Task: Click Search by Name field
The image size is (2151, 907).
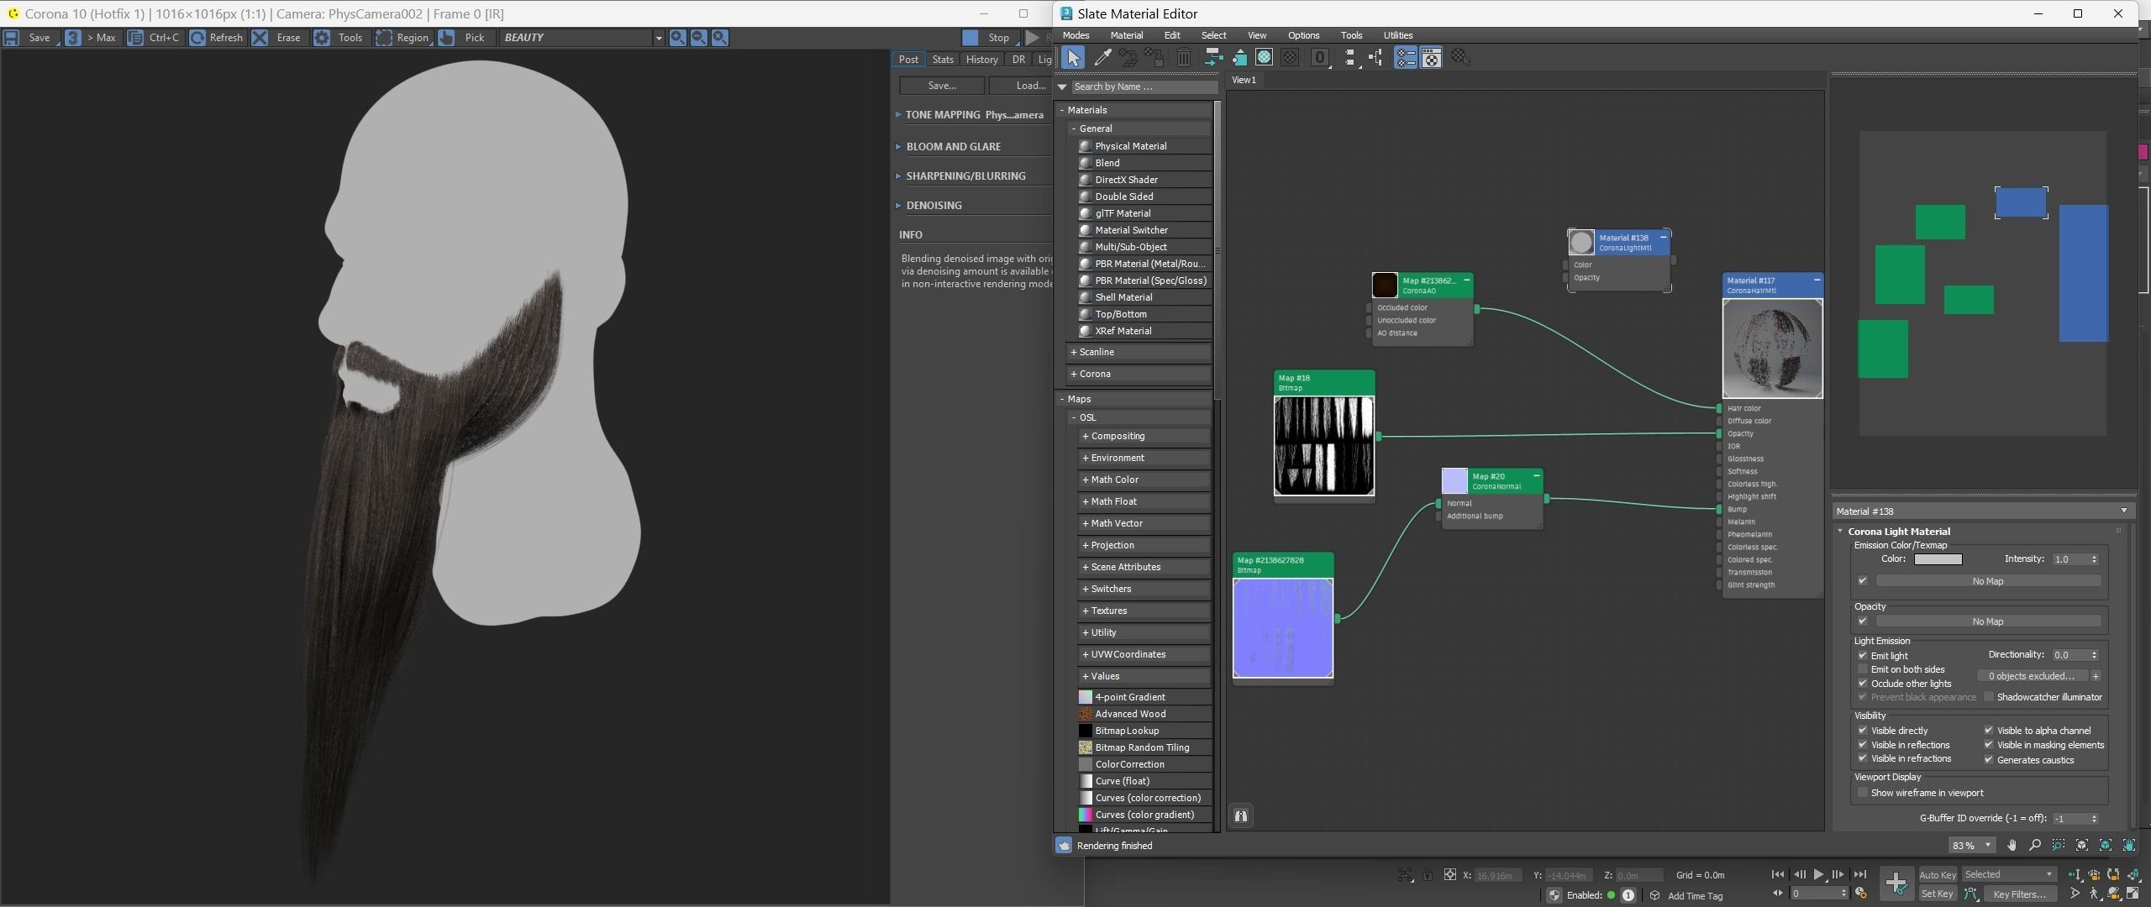Action: pos(1144,87)
